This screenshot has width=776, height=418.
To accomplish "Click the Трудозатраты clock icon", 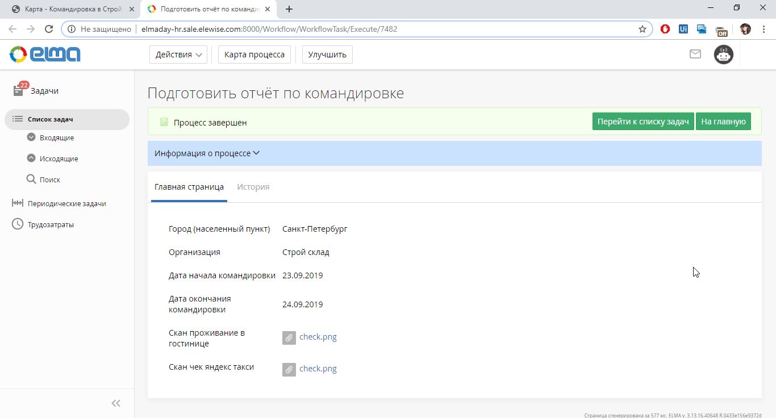I will pyautogui.click(x=17, y=224).
